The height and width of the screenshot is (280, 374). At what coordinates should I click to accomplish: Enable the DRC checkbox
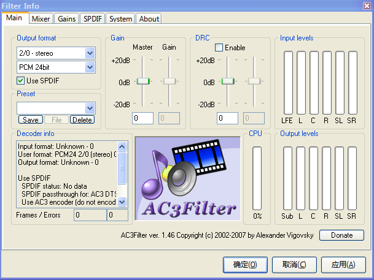tap(219, 47)
